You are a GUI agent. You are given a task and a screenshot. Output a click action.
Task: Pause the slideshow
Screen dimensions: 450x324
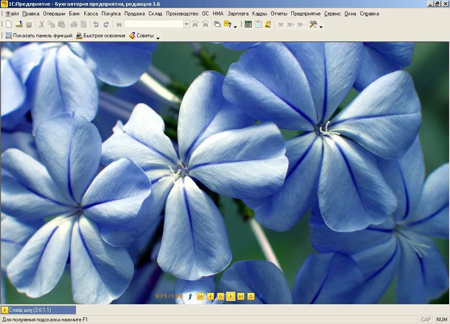click(221, 296)
